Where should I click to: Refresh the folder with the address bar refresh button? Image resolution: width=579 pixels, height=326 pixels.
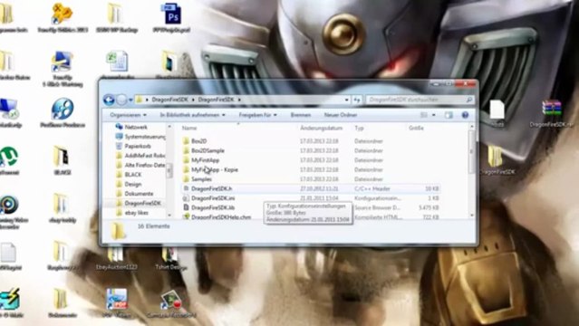pyautogui.click(x=357, y=100)
